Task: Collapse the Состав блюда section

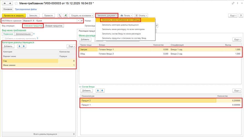Action: pos(80,87)
